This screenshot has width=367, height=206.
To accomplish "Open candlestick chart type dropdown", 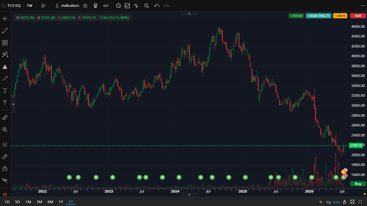I will [43, 6].
